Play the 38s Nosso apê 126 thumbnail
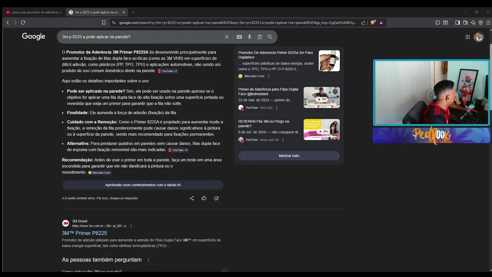 click(322, 129)
